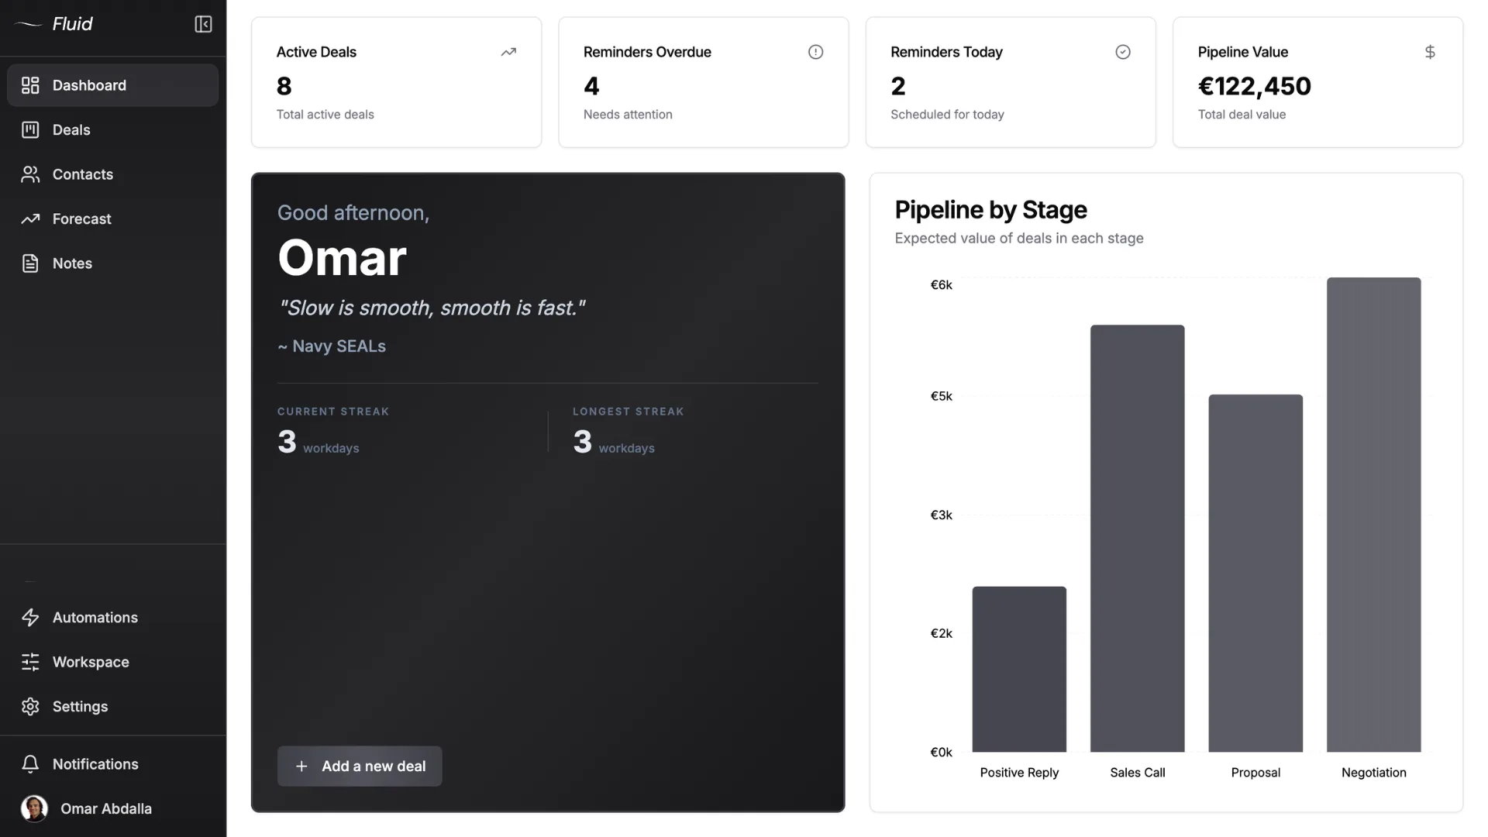
Task: Click the Notes document icon
Action: 30,263
